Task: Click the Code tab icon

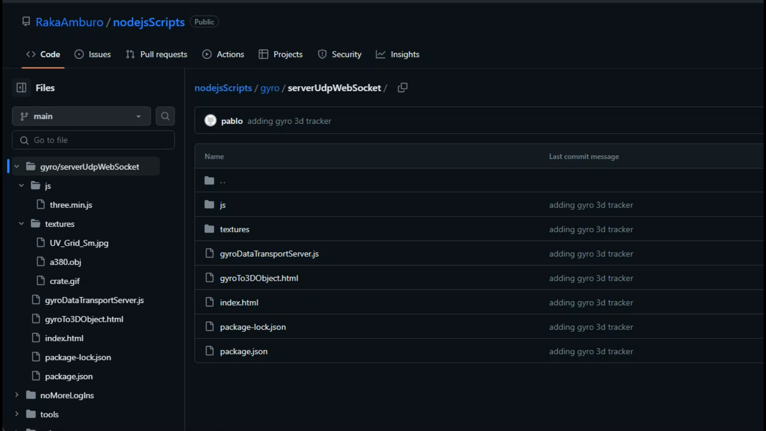Action: coord(30,54)
